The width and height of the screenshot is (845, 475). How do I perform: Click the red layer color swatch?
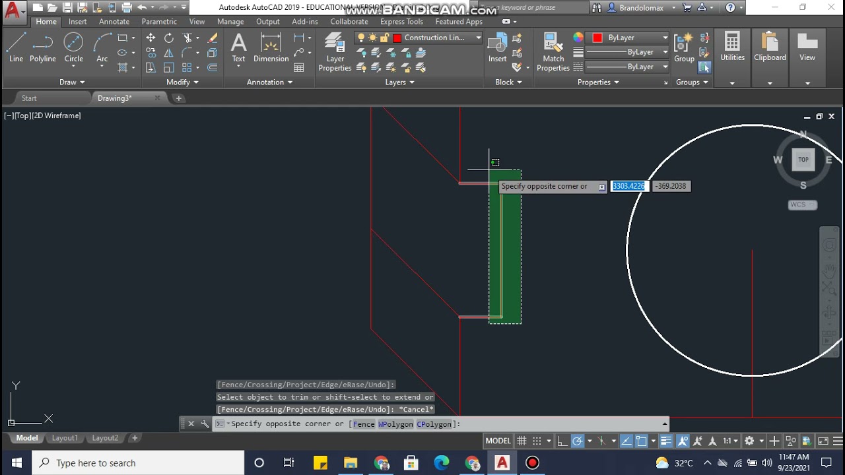point(397,38)
